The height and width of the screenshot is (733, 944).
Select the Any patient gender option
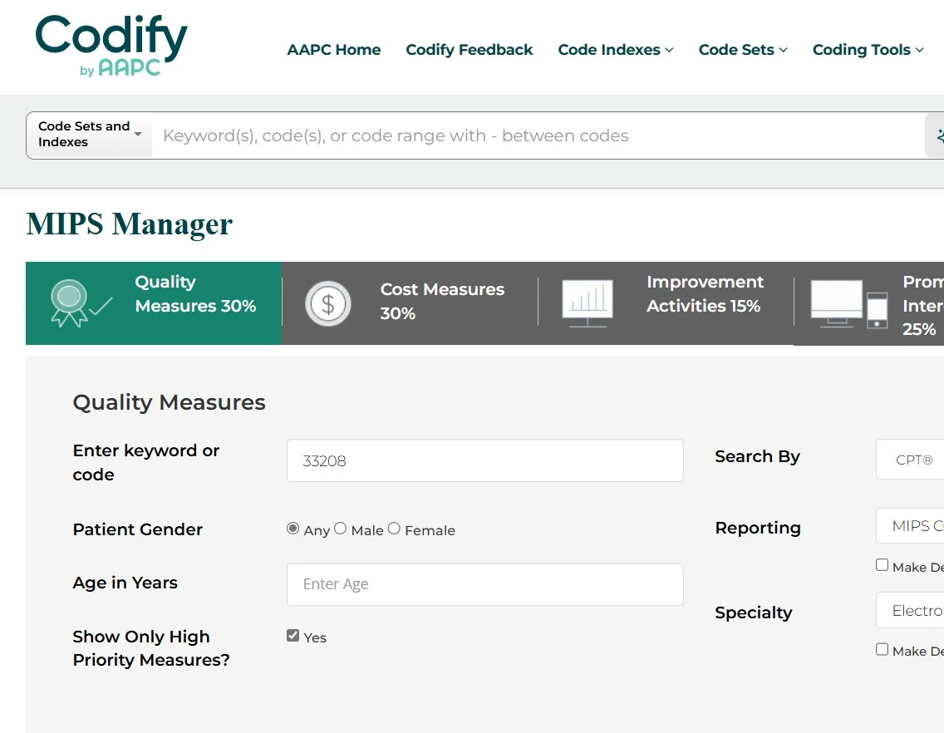coord(293,529)
